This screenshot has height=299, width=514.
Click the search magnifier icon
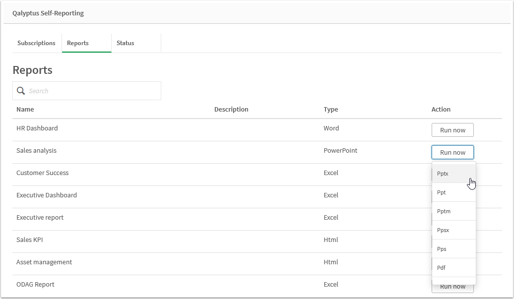[x=21, y=91]
